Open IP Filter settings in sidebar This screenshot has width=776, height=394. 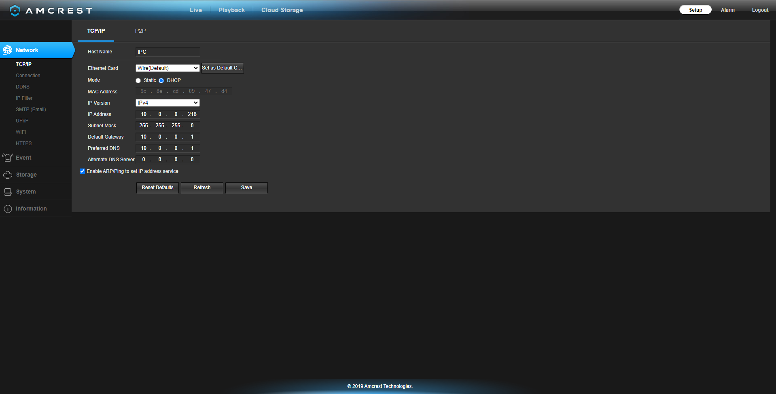[x=24, y=98]
